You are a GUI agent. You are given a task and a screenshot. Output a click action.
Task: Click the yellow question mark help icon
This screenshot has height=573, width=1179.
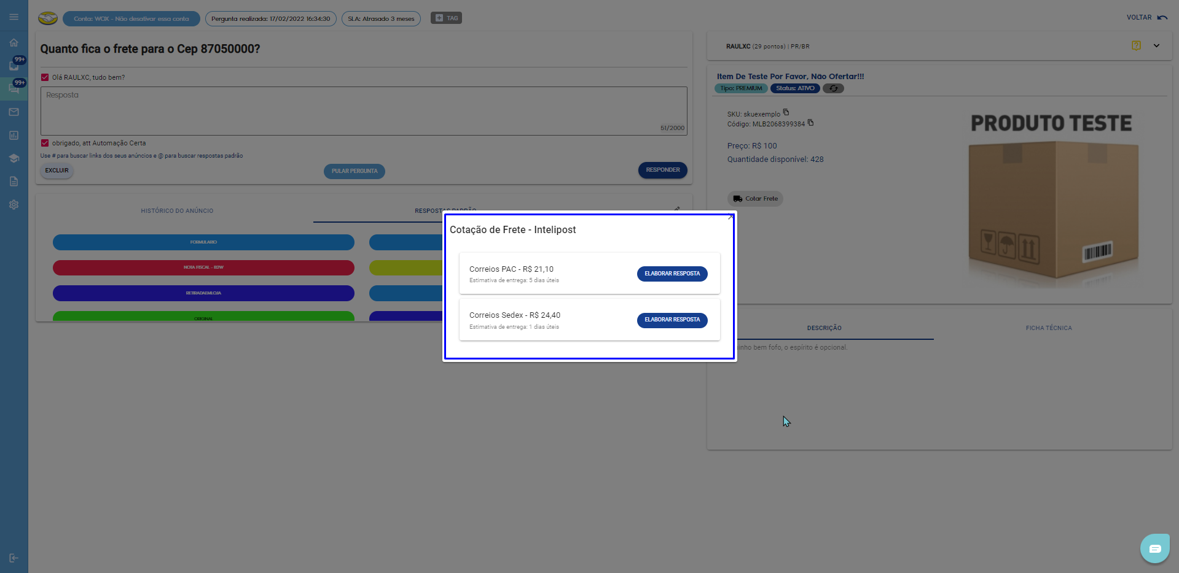point(1136,45)
